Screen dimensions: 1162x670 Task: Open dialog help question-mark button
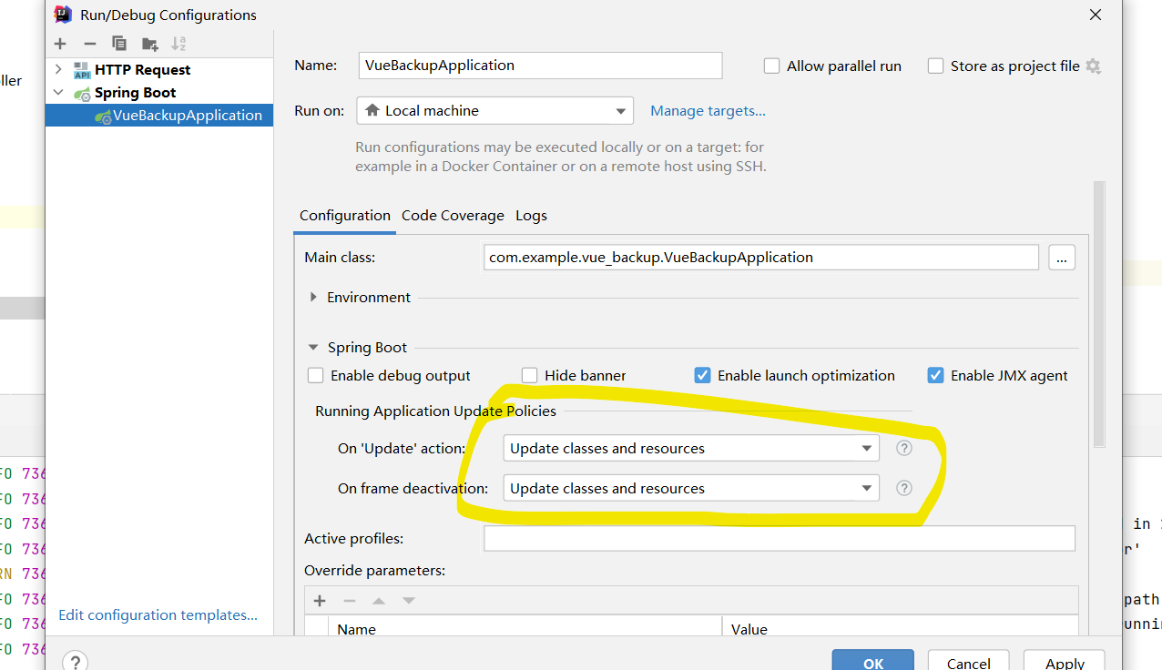point(75,661)
